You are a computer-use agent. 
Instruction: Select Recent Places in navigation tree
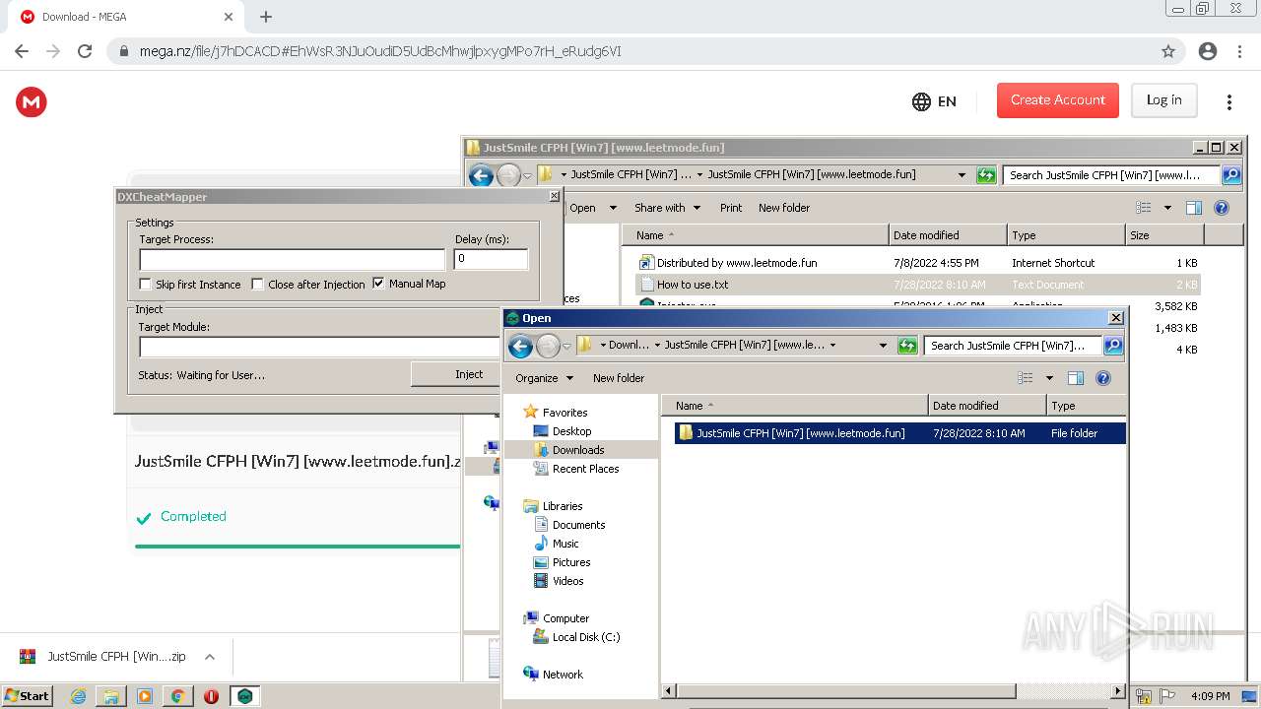pos(585,469)
